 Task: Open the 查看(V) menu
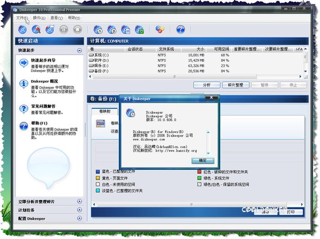[57, 18]
